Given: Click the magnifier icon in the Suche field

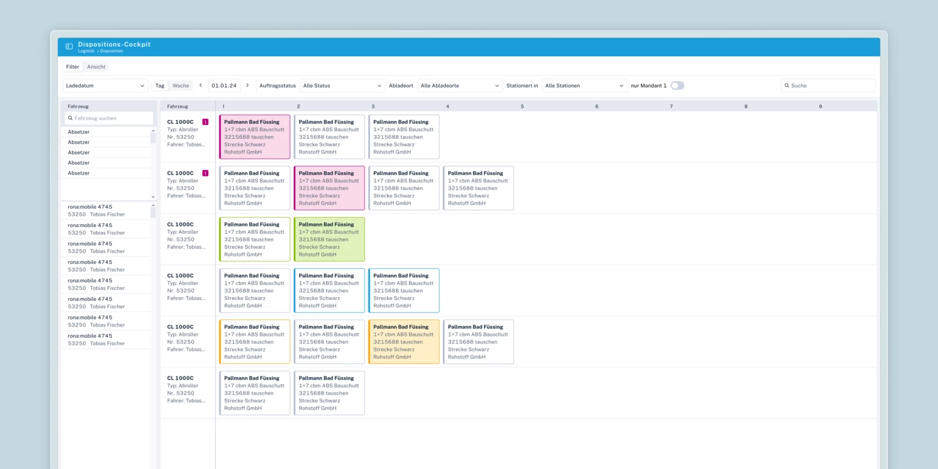Looking at the screenshot, I should click(787, 86).
